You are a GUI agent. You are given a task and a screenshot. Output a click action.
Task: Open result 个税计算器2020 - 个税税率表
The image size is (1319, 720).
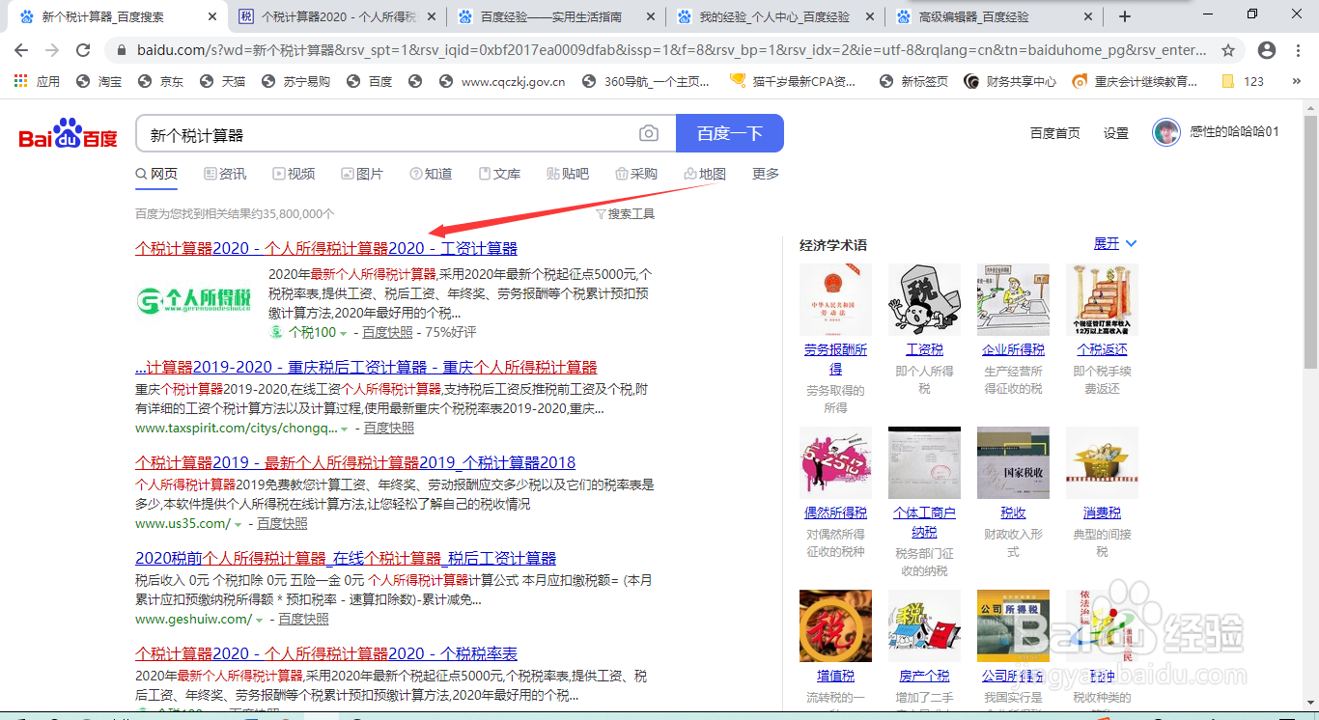click(x=326, y=653)
